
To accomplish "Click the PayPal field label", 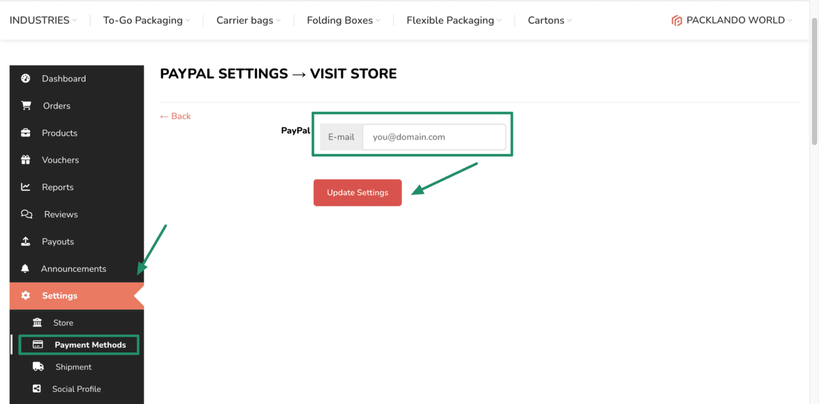I will point(295,130).
